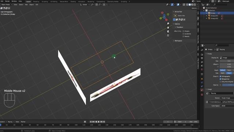Open the Object properties tab icon
Image resolution: width=234 pixels, height=132 pixels.
[202, 79]
